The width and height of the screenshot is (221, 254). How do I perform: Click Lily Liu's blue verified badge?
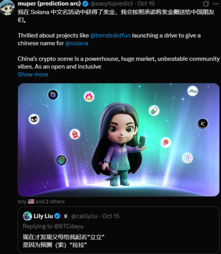tap(57, 216)
